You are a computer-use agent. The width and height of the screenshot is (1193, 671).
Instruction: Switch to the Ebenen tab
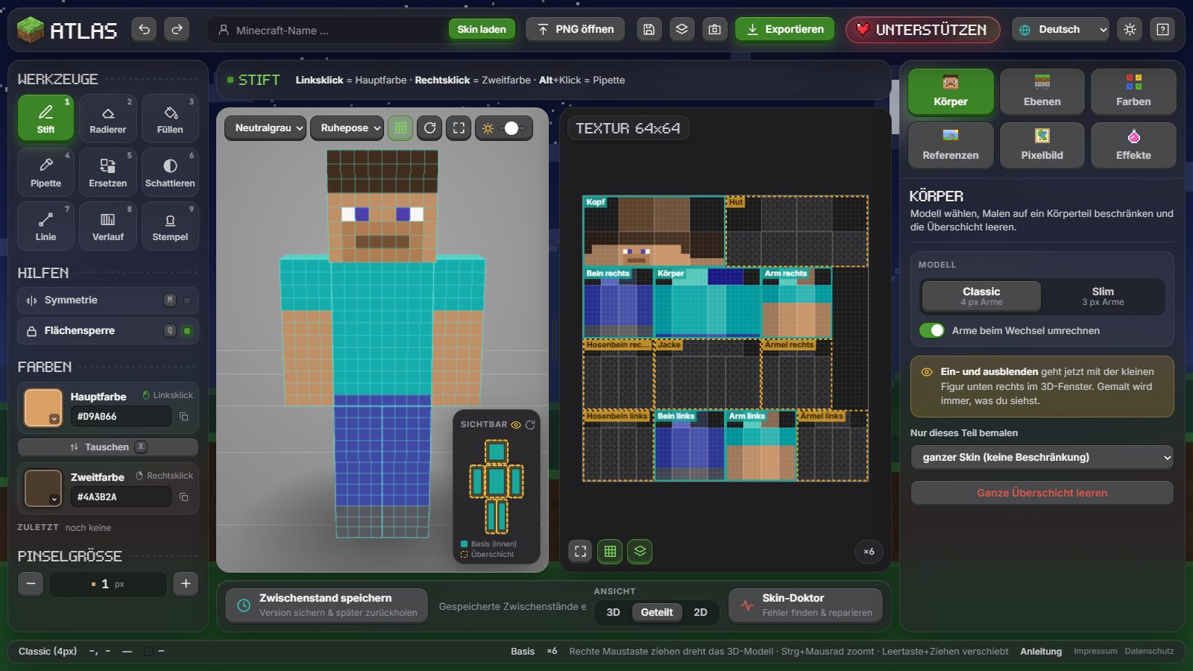click(x=1042, y=92)
